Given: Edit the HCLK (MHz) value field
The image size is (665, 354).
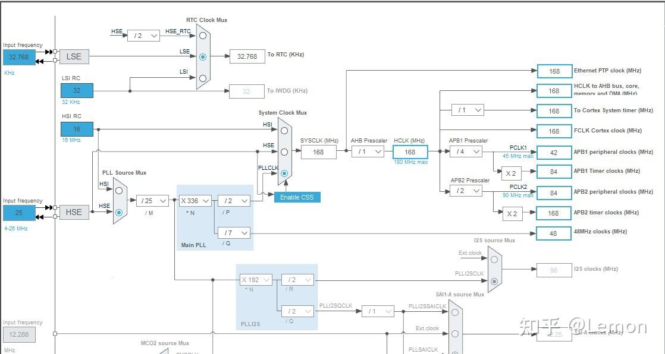Looking at the screenshot, I should point(410,151).
